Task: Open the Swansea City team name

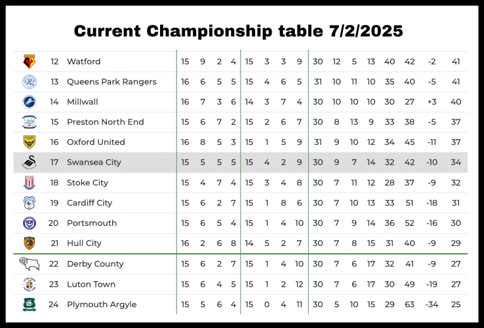Action: pyautogui.click(x=94, y=163)
